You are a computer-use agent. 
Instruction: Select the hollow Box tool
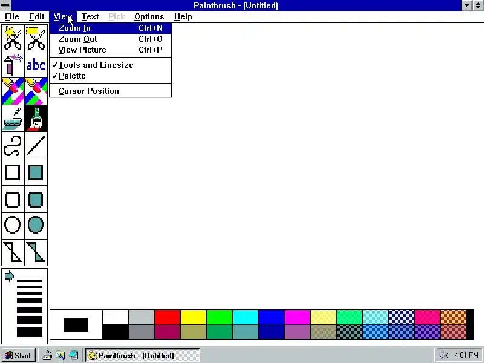pyautogui.click(x=13, y=172)
